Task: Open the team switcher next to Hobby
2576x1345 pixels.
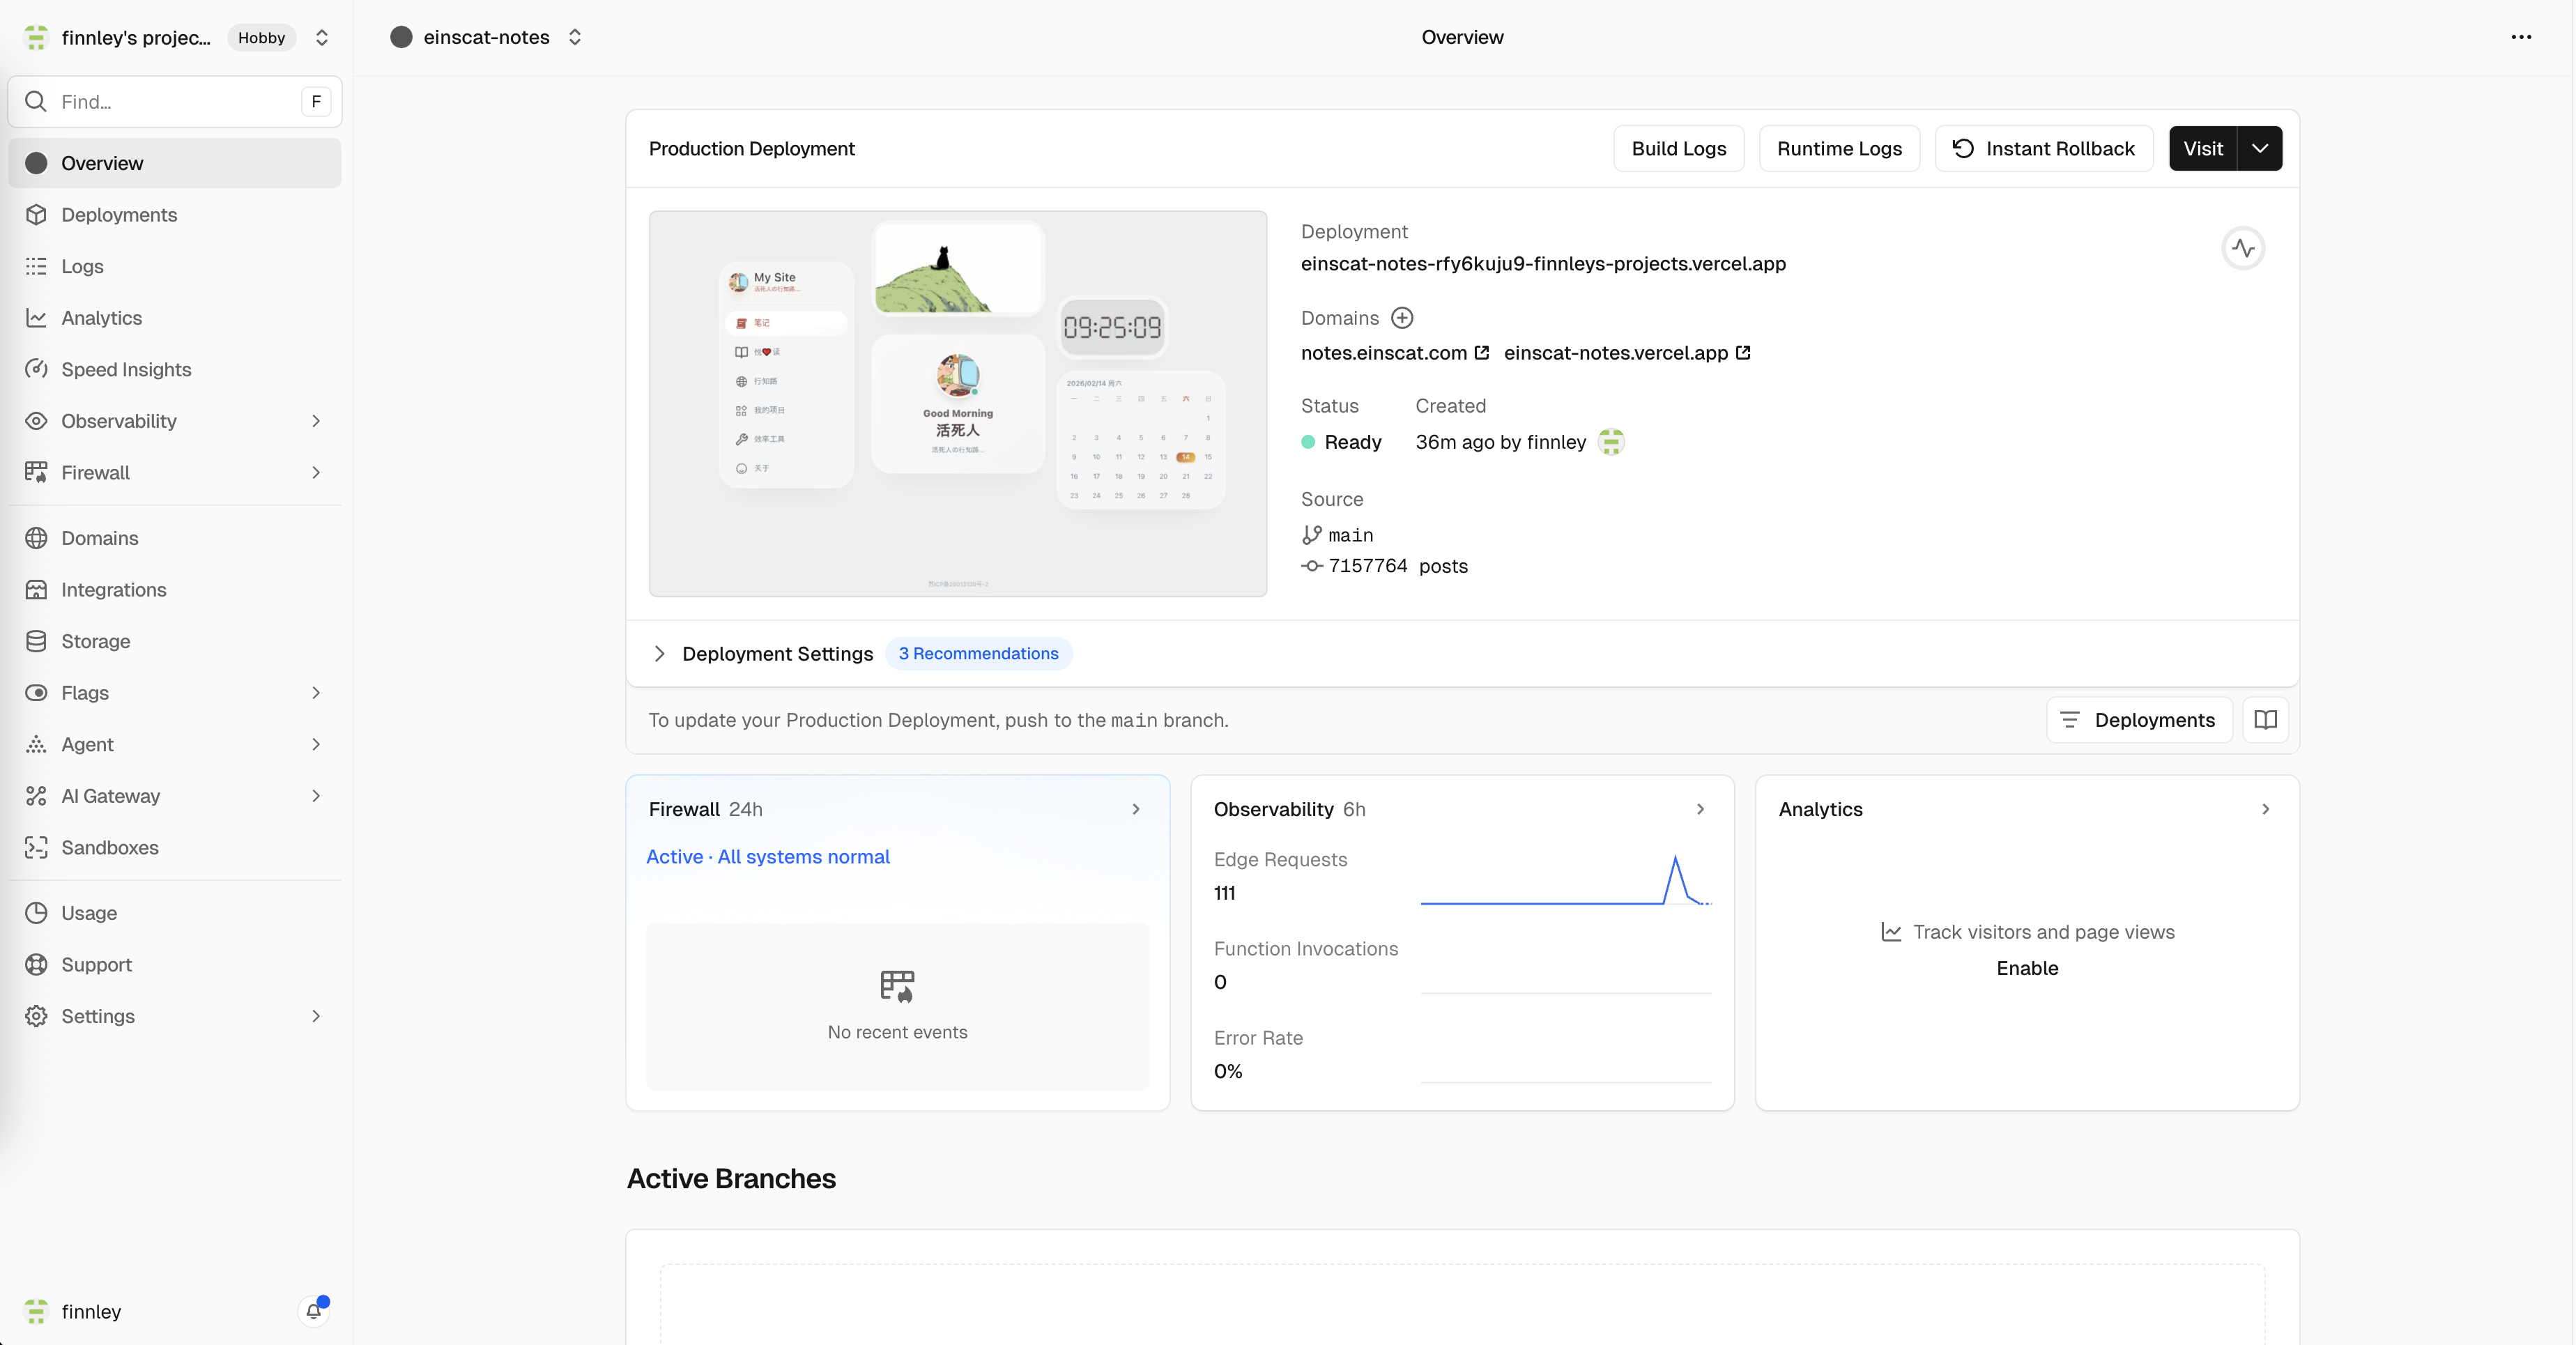Action: (x=322, y=37)
